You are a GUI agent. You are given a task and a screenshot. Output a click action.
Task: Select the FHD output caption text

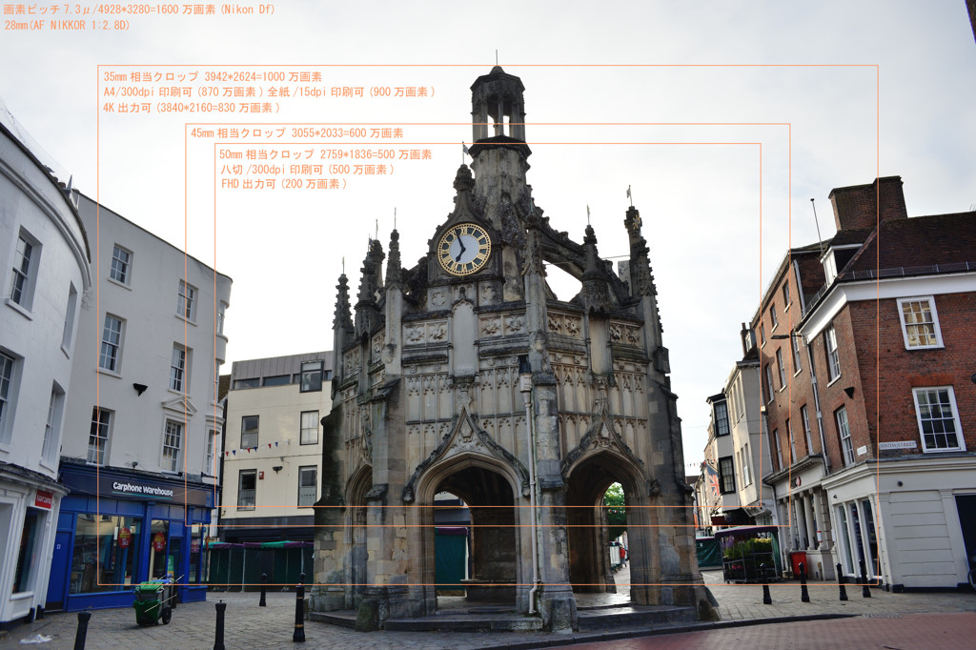(x=284, y=184)
